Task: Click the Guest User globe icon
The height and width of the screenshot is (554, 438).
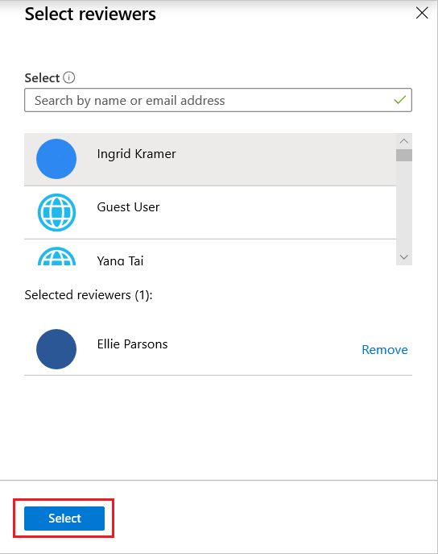Action: tap(56, 212)
